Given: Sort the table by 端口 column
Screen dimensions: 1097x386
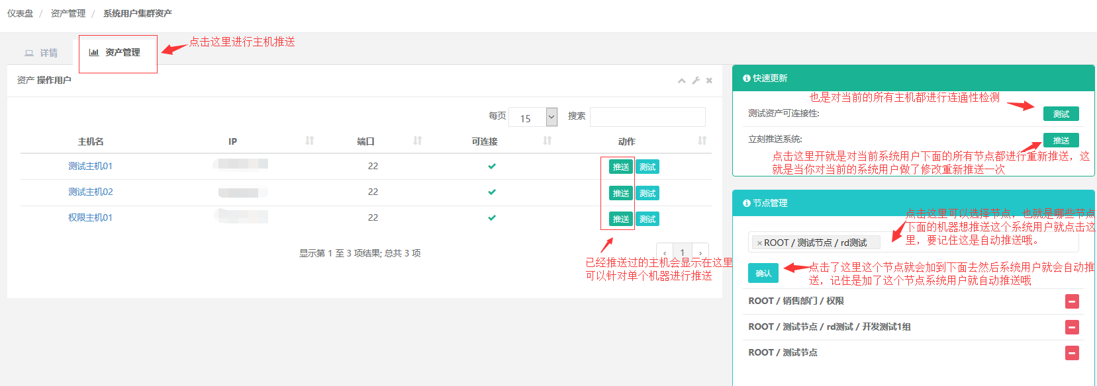Looking at the screenshot, I should pyautogui.click(x=417, y=141).
